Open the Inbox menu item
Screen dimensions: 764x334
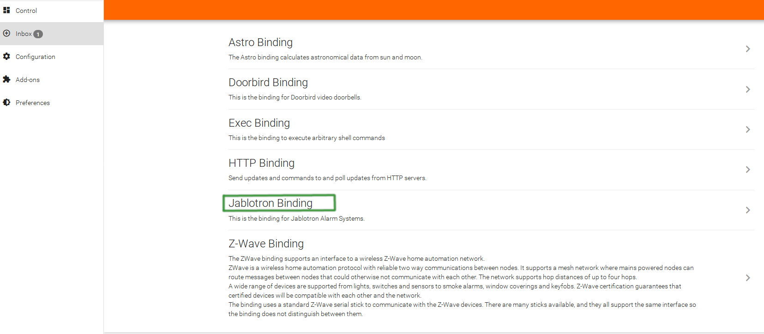click(52, 34)
